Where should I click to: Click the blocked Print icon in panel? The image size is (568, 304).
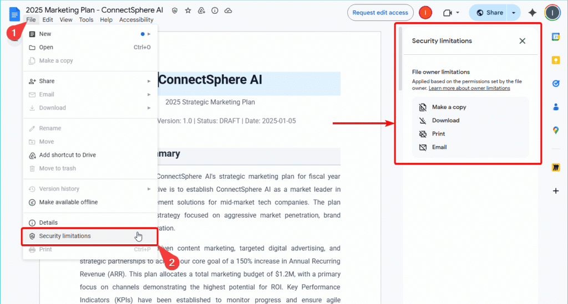423,134
